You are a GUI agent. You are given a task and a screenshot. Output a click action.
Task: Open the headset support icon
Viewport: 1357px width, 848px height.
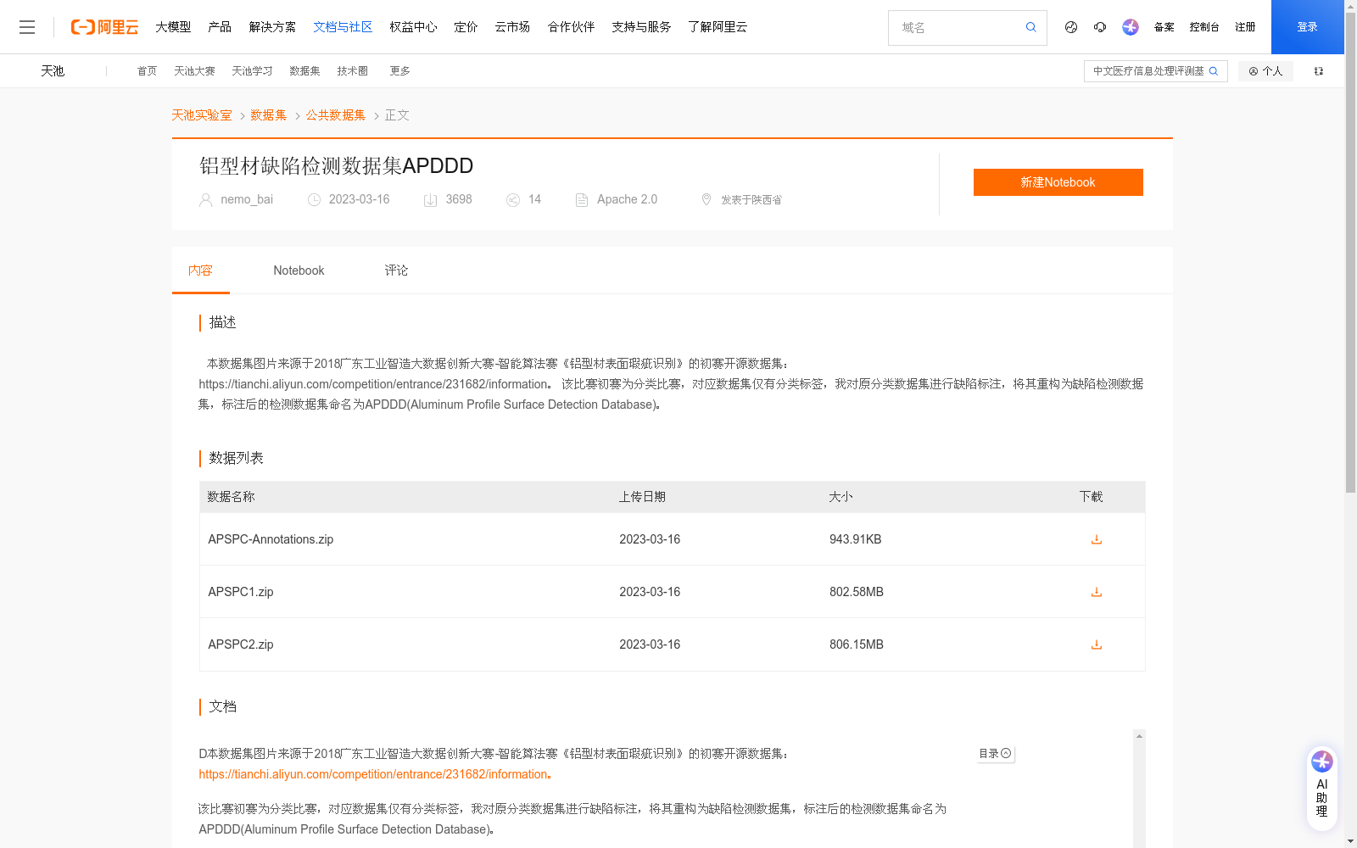1100,27
